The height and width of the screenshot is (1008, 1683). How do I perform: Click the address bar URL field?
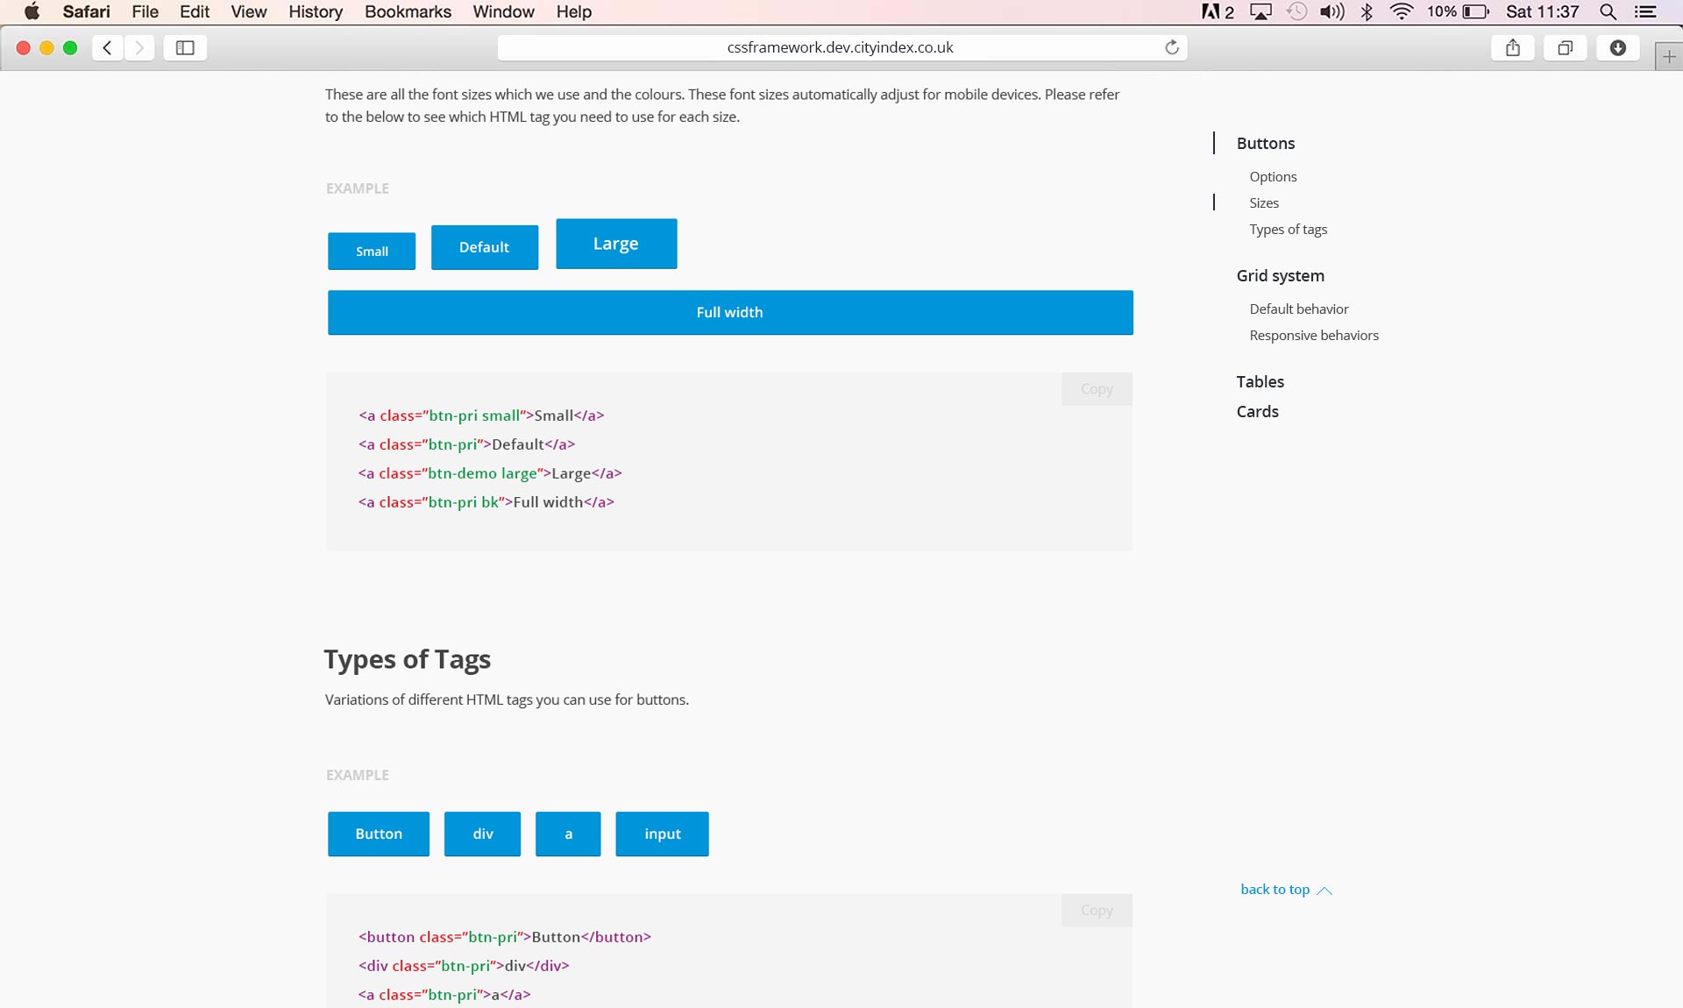pyautogui.click(x=839, y=47)
